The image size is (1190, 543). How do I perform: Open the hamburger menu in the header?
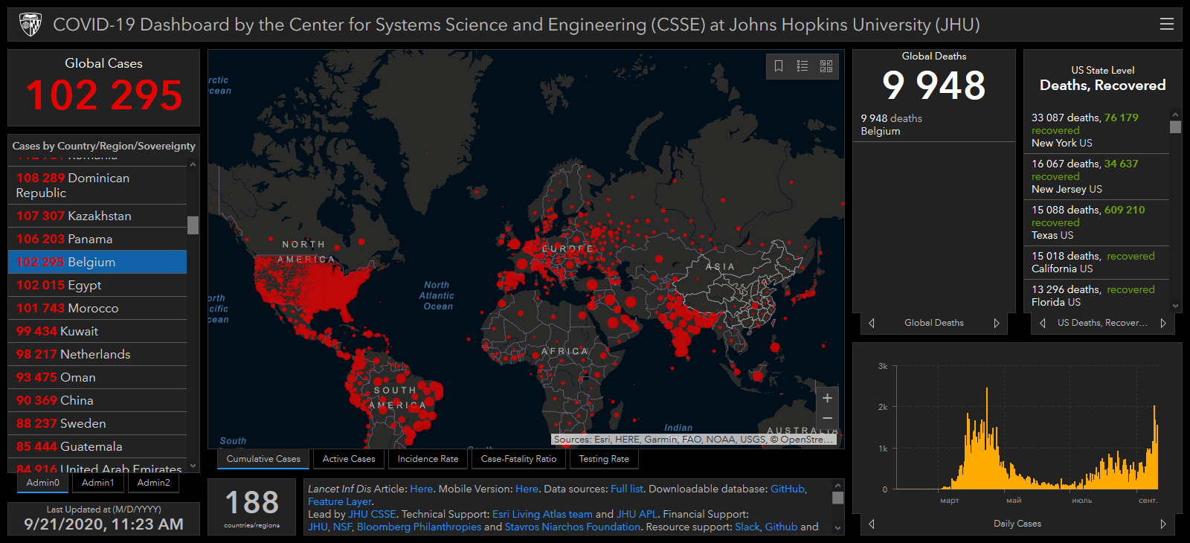pyautogui.click(x=1167, y=24)
